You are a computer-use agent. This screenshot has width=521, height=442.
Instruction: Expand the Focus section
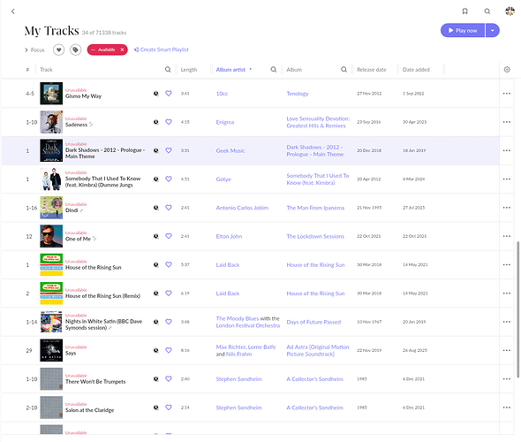pos(34,50)
